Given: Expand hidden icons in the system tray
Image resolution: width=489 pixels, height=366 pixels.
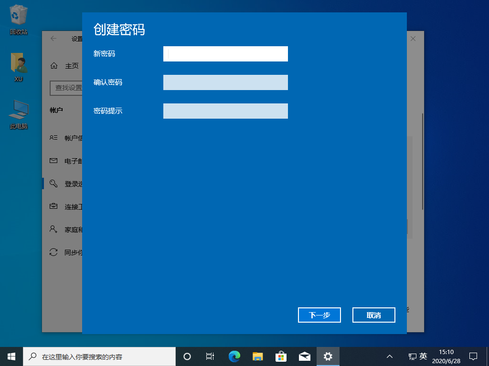Looking at the screenshot, I should [x=390, y=356].
